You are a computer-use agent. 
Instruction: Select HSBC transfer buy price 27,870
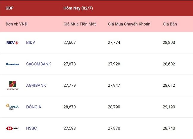tap(114, 128)
